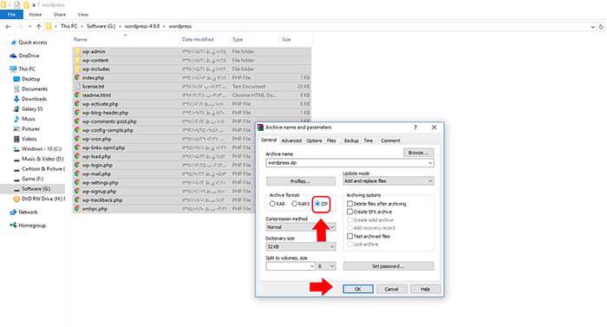Open the File ribbon tab
607x327 pixels.
(11, 15)
